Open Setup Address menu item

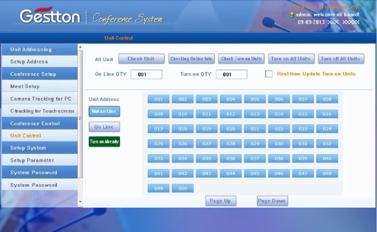(x=40, y=62)
